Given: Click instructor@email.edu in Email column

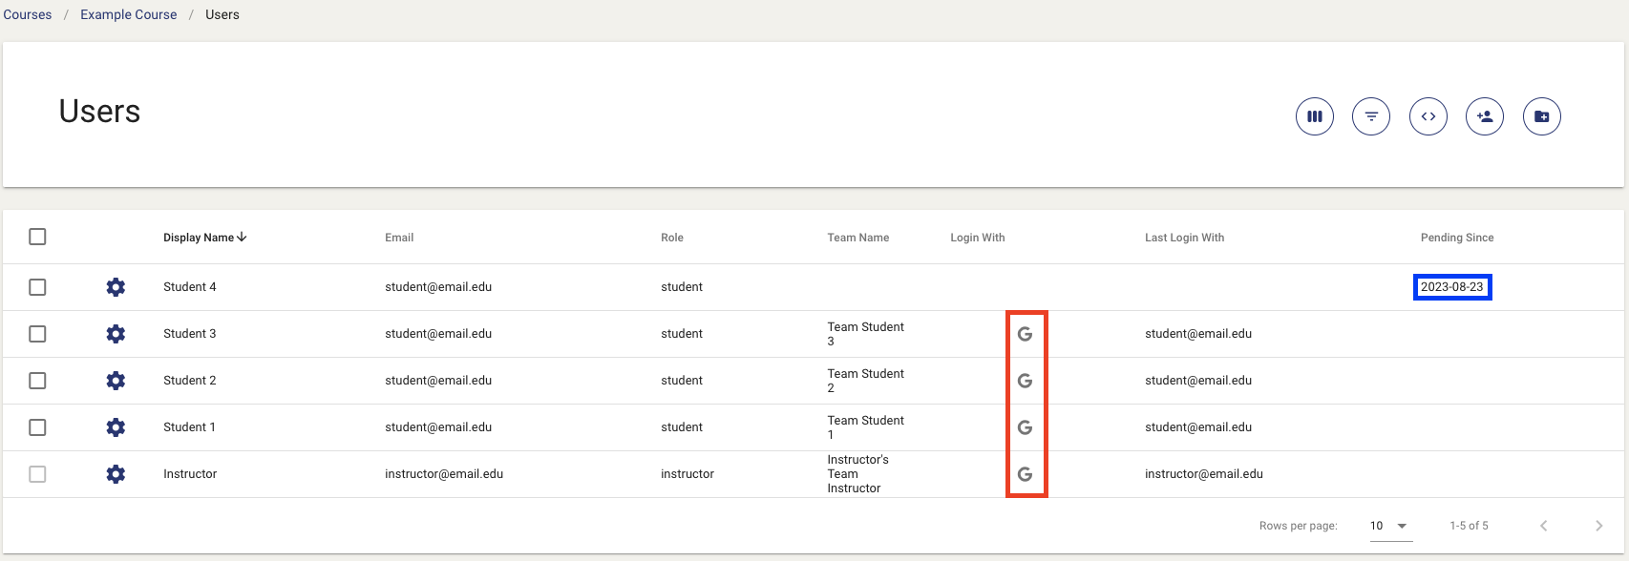Looking at the screenshot, I should 444,474.
